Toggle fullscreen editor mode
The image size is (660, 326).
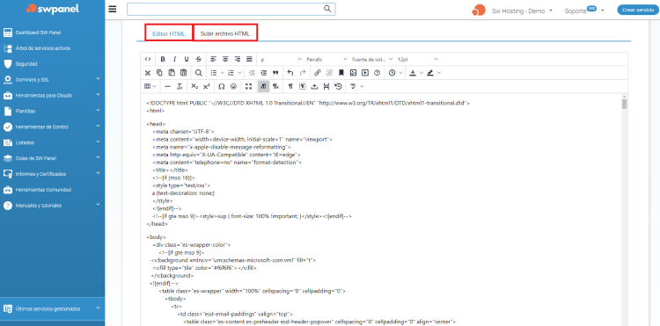[x=248, y=86]
